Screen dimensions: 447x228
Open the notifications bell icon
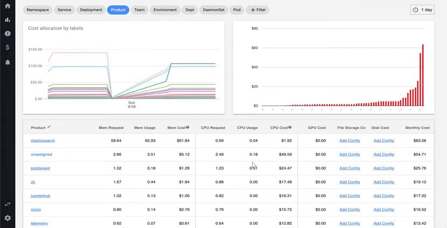click(x=8, y=63)
